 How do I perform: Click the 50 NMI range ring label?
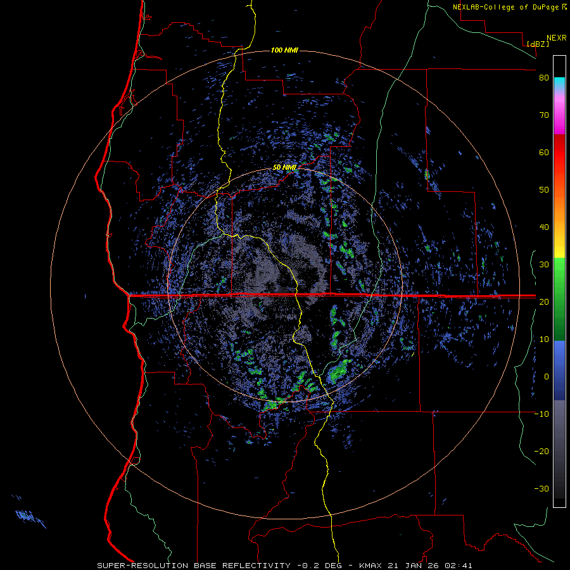[x=284, y=168]
